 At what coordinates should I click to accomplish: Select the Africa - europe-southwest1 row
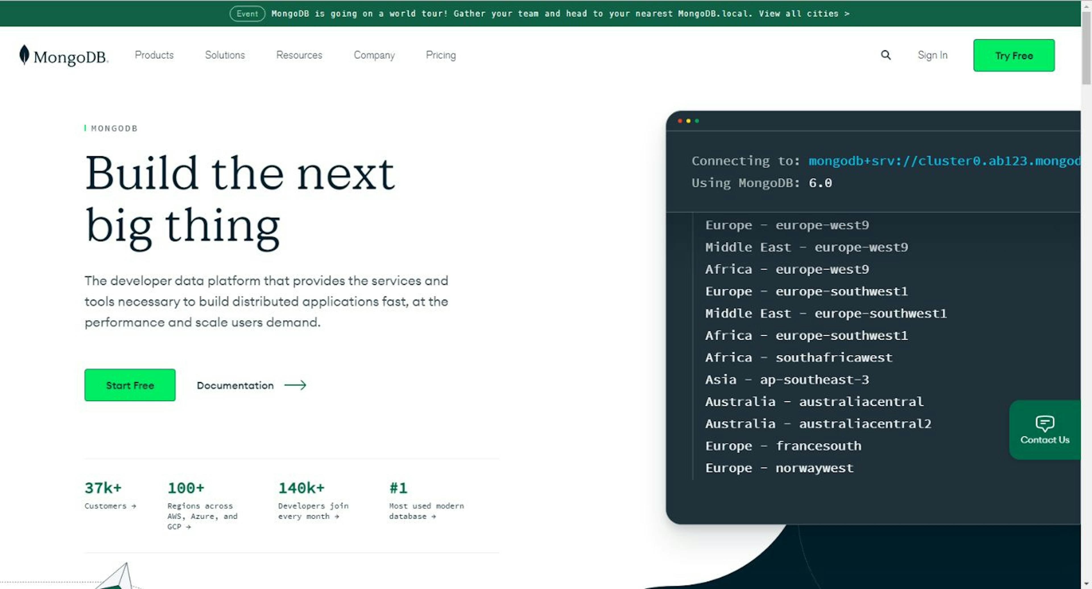point(807,335)
